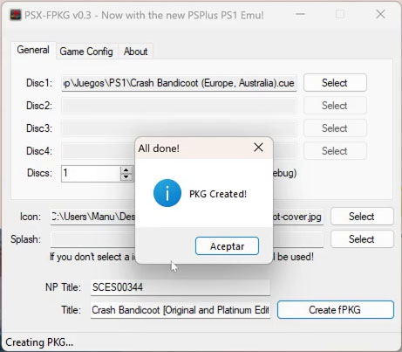Click the Discs number field
This screenshot has width=402, height=352.
tap(91, 174)
